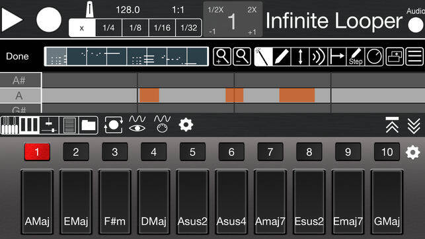Select the 1/4 quantize option
The image size is (425, 239).
pos(108,28)
